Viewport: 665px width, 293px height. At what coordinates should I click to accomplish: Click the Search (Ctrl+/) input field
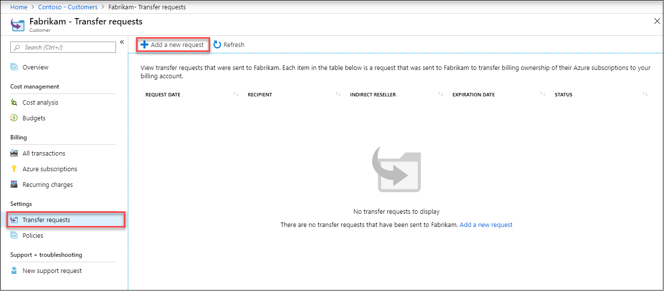click(63, 47)
